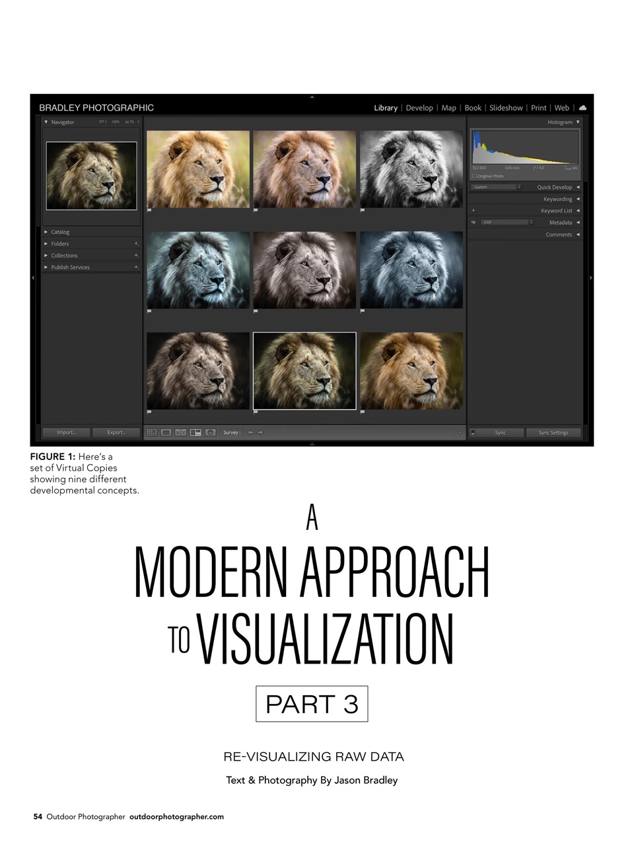Click the previous arrow beside Survey
This screenshot has height=846, width=634.
tap(251, 432)
